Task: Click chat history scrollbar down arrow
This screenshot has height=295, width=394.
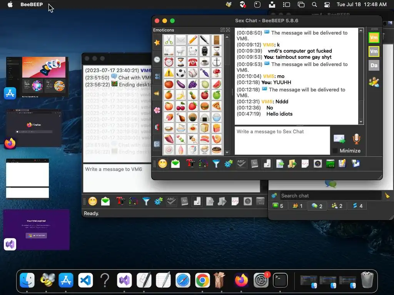Action: [361, 122]
